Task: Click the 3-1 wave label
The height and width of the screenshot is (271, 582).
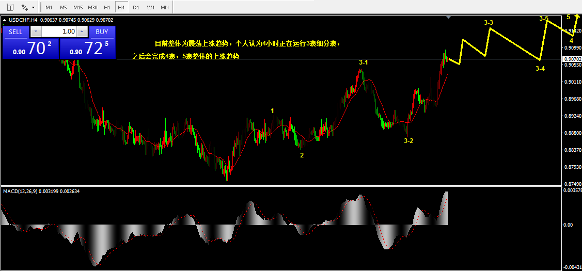Action: (364, 62)
